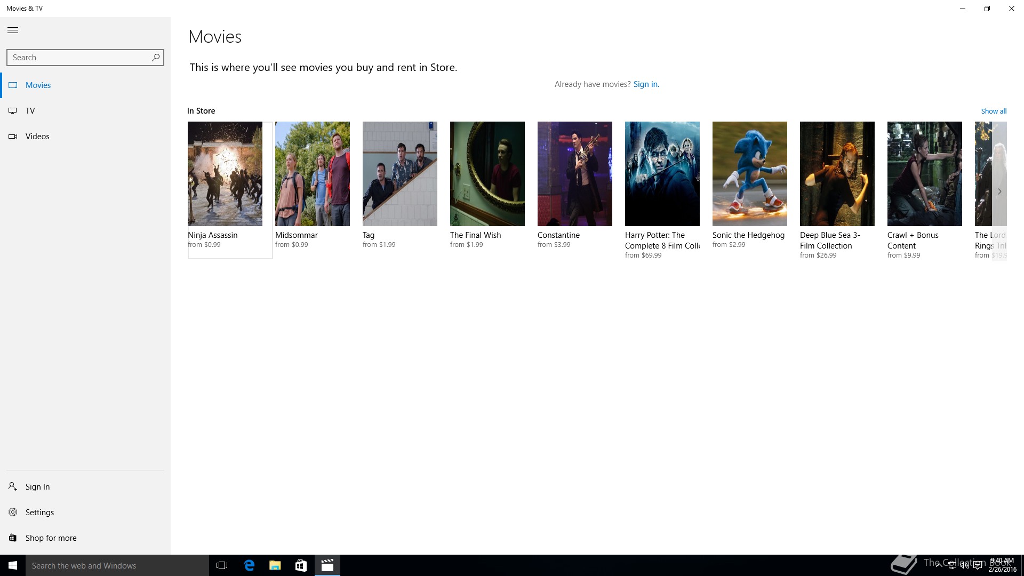1024x576 pixels.
Task: Click Movies & TV clapperboard taskbar icon
Action: (x=327, y=565)
